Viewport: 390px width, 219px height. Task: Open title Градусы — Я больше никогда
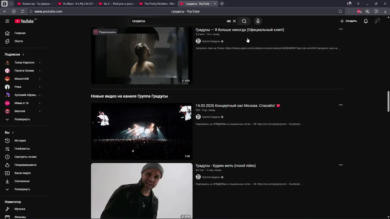coord(240,30)
